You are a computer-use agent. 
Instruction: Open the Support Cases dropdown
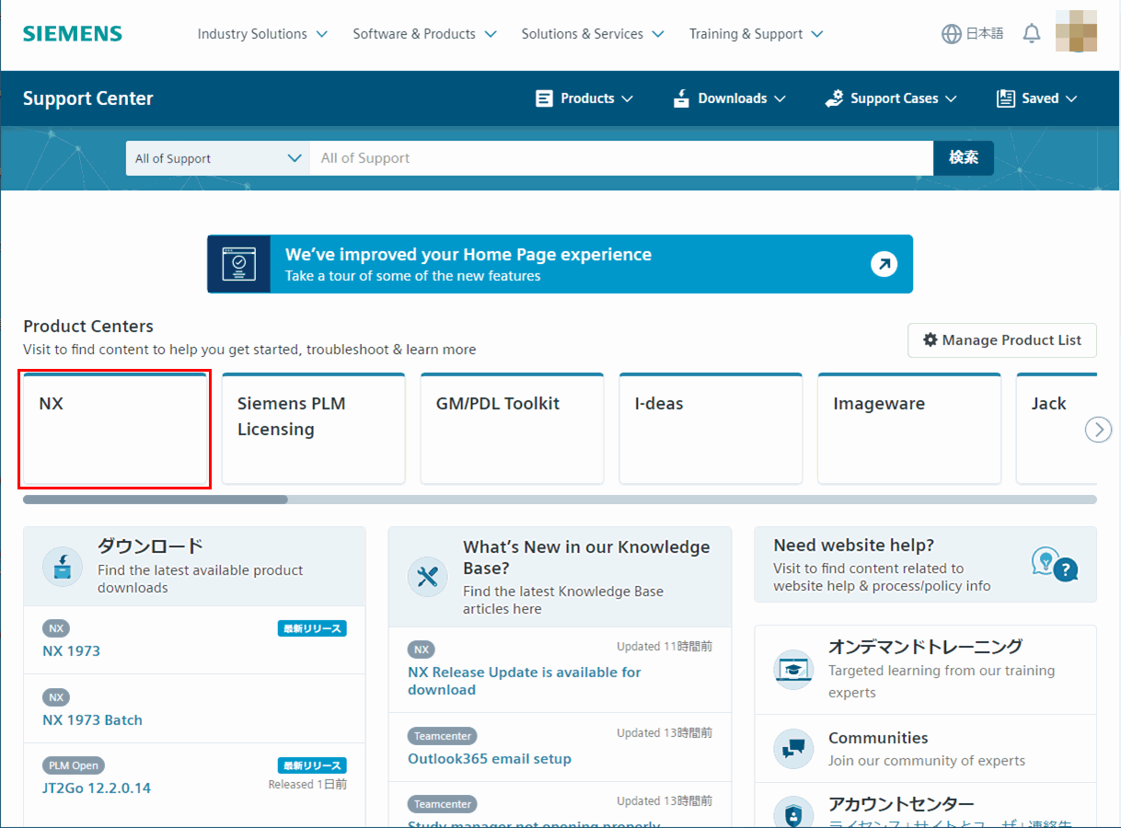click(x=891, y=98)
